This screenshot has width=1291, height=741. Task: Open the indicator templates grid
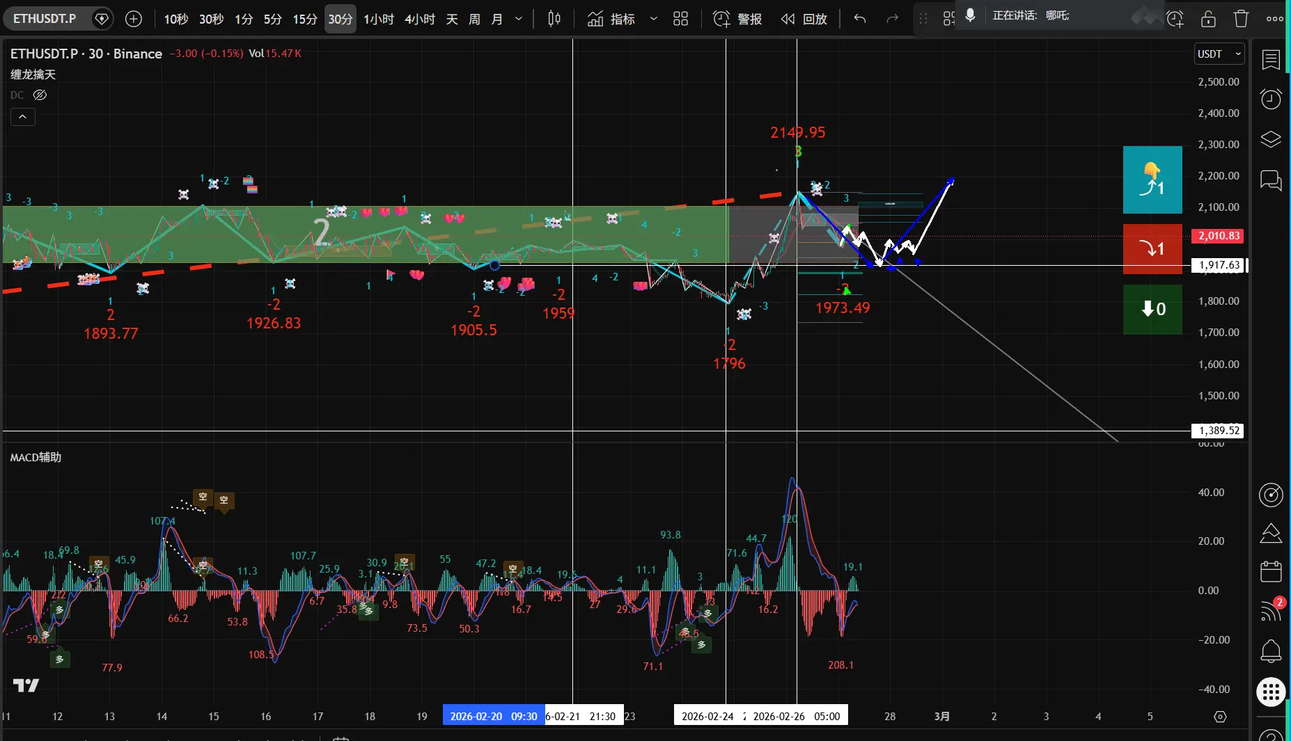tap(680, 19)
